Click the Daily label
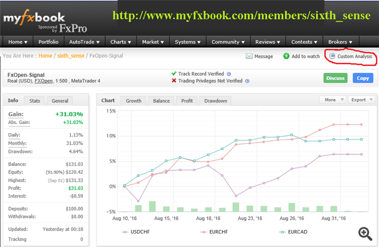The width and height of the screenshot is (379, 247). tap(14, 135)
